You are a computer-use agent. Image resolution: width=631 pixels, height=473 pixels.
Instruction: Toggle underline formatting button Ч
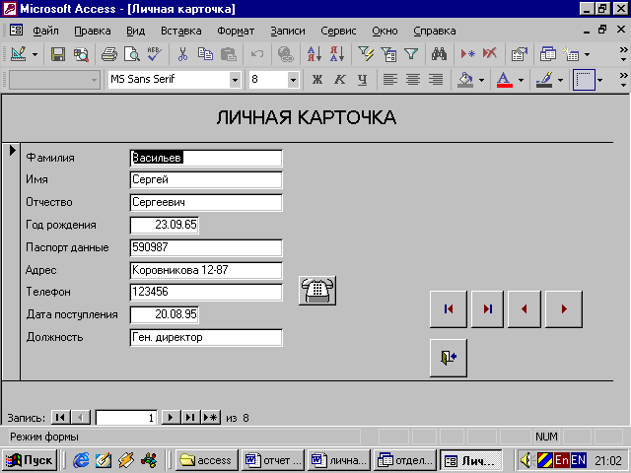pyautogui.click(x=363, y=80)
